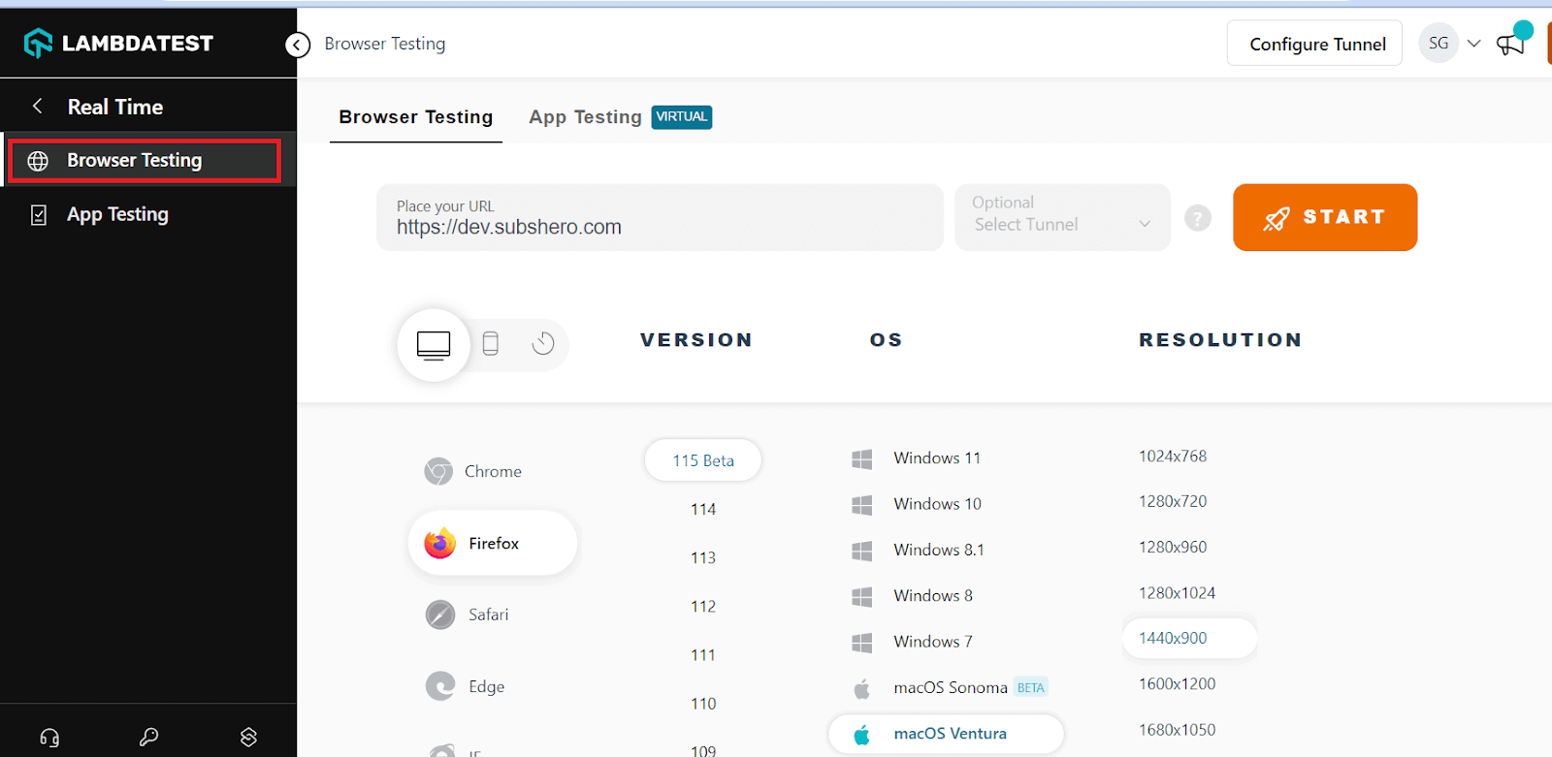Choose resolution 1280x1024

(x=1177, y=592)
